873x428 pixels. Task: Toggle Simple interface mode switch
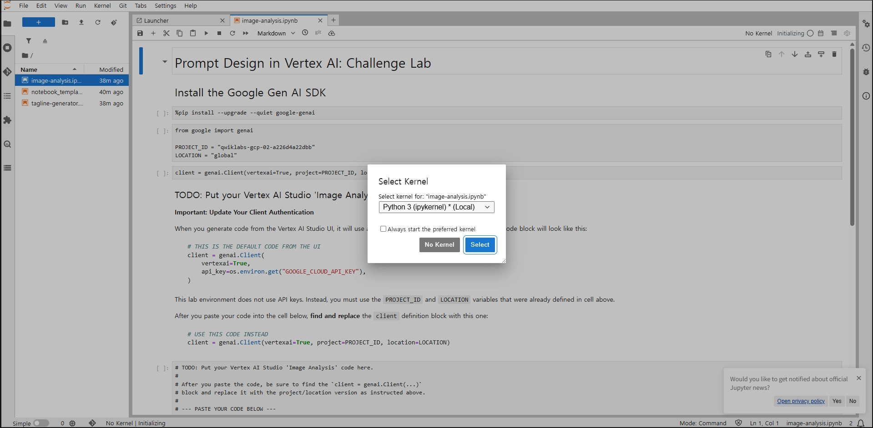(41, 423)
